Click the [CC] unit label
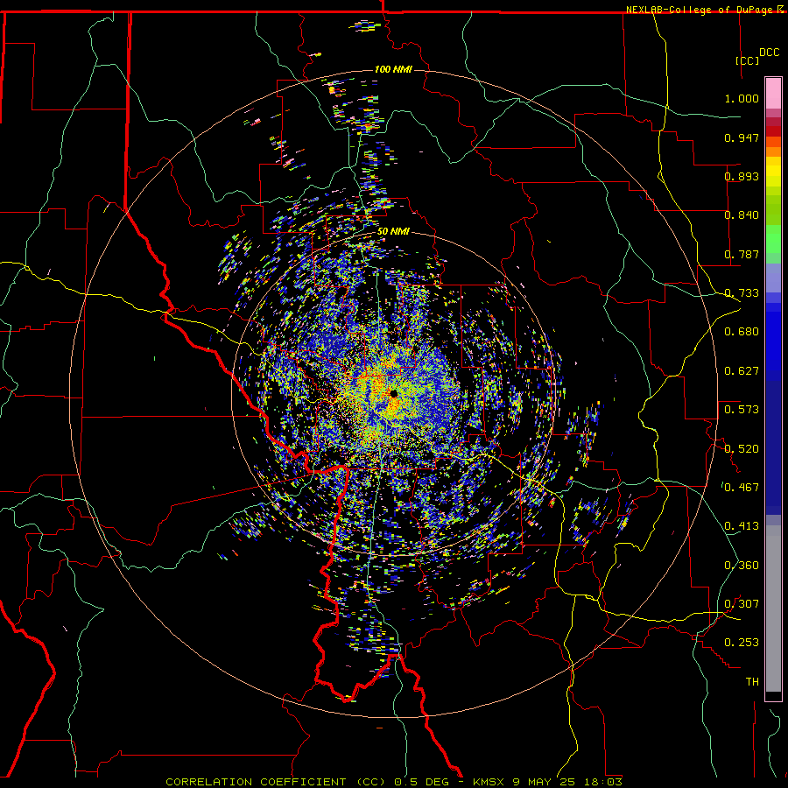This screenshot has width=788, height=788. tap(747, 60)
